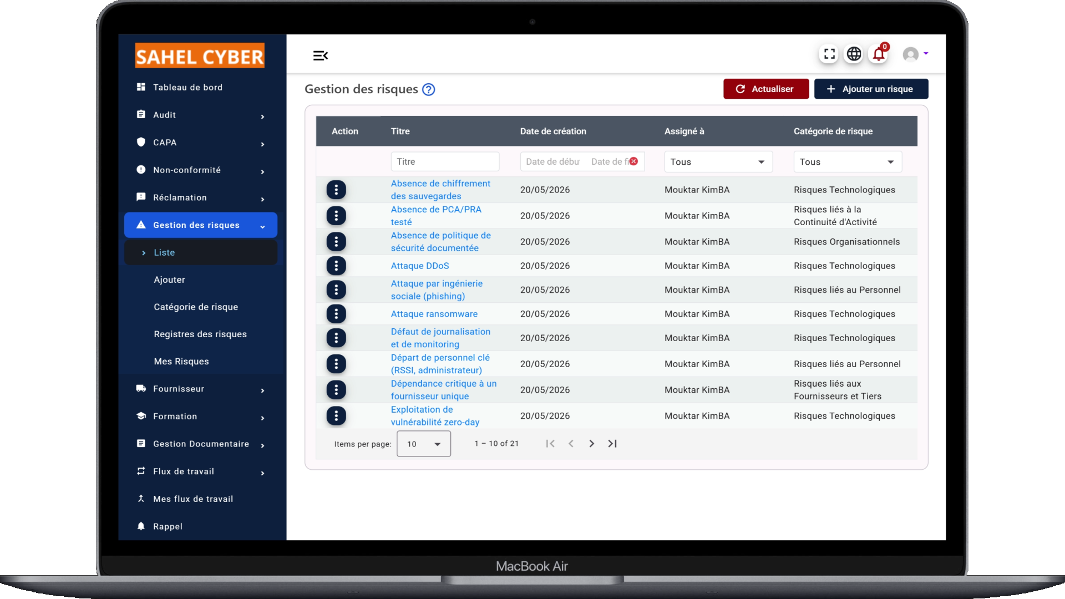This screenshot has width=1065, height=599.
Task: Open risk Attaque par ingénierie sociale (phishing)
Action: [437, 290]
